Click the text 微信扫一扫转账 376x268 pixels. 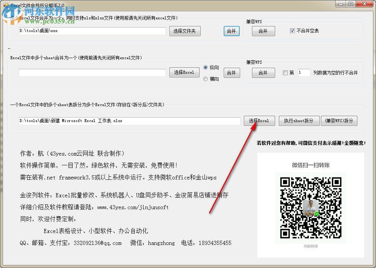(x=311, y=165)
